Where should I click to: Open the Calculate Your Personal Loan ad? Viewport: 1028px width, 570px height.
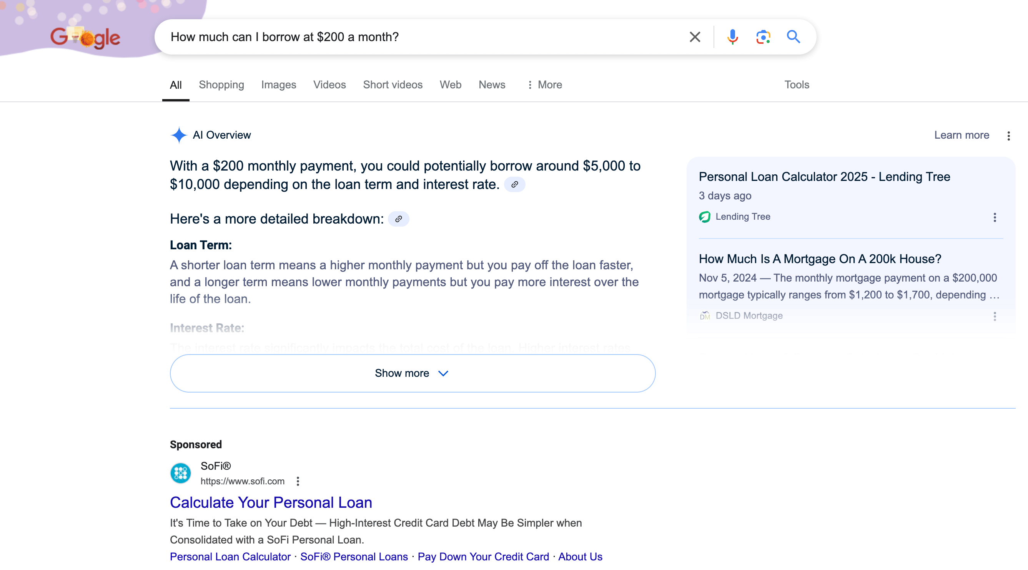tap(271, 503)
